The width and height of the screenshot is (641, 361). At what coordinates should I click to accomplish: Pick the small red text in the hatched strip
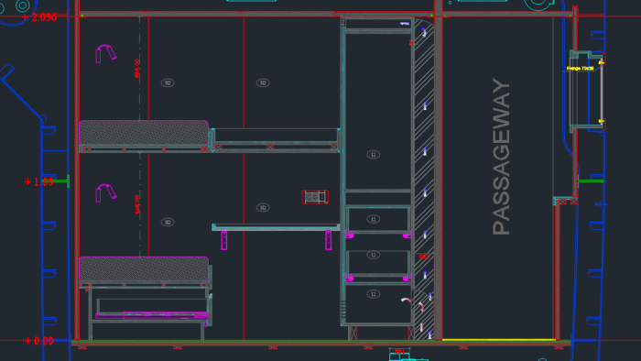tap(424, 257)
